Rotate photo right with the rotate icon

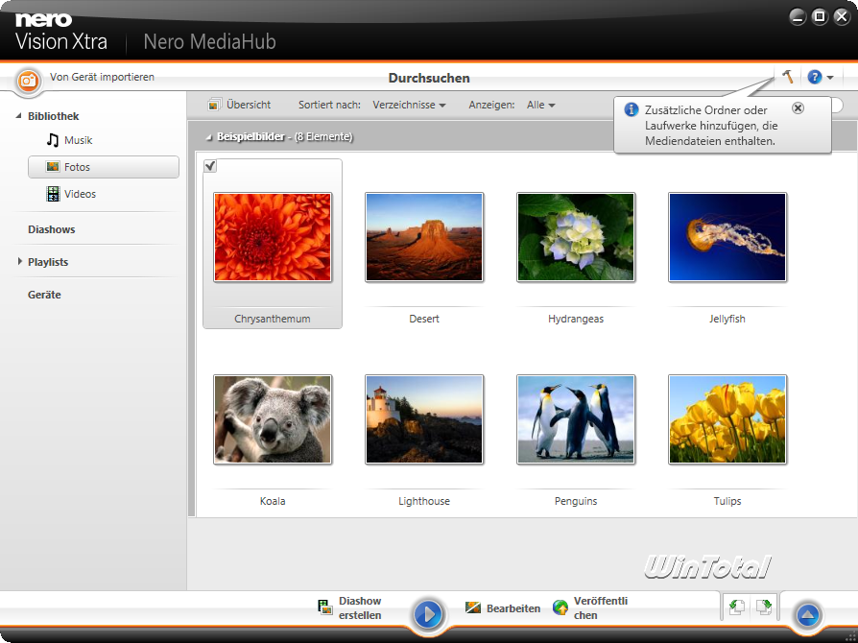(x=764, y=607)
